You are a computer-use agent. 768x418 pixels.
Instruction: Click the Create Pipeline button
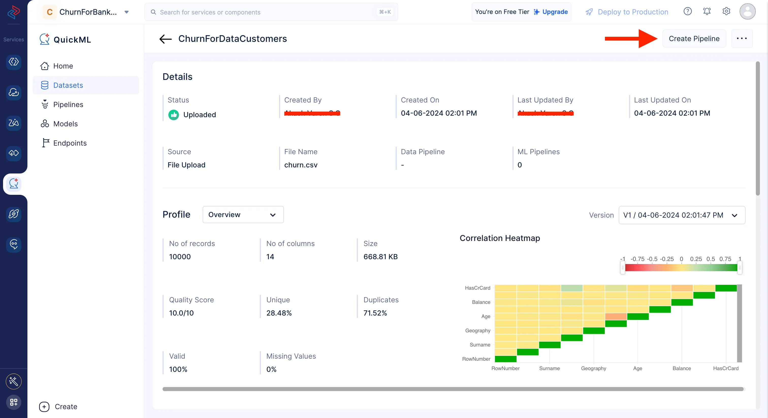click(694, 39)
